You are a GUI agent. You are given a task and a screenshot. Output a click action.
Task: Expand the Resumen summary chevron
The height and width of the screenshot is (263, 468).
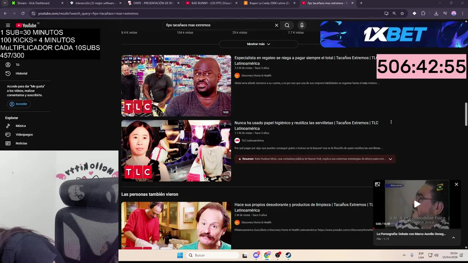pos(390,159)
